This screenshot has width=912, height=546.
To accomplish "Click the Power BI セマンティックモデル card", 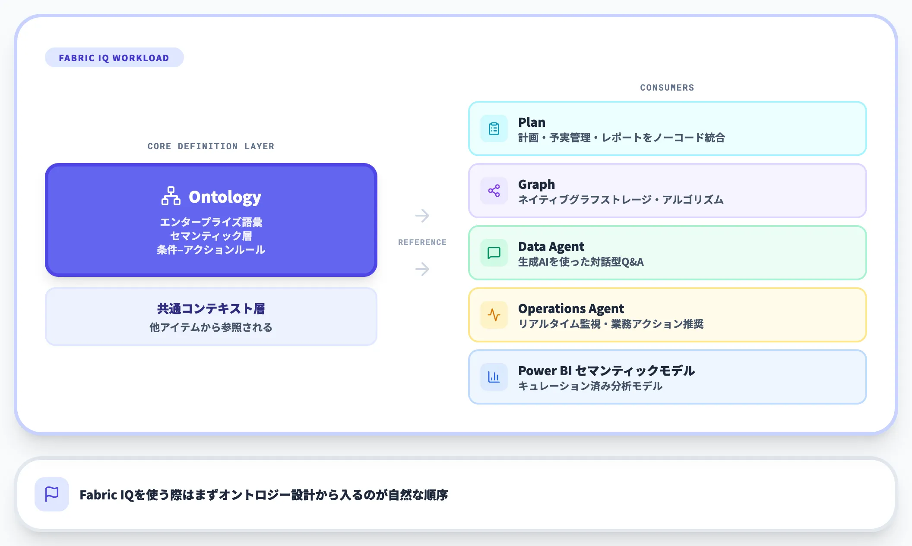I will 668,377.
